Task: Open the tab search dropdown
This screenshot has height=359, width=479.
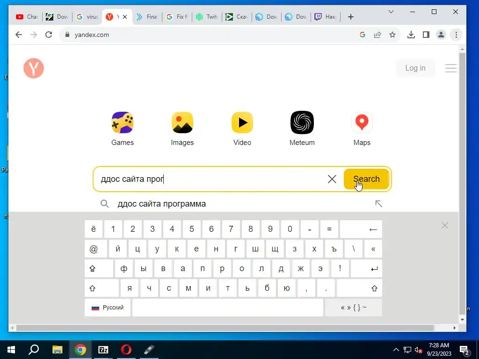Action: tap(391, 12)
